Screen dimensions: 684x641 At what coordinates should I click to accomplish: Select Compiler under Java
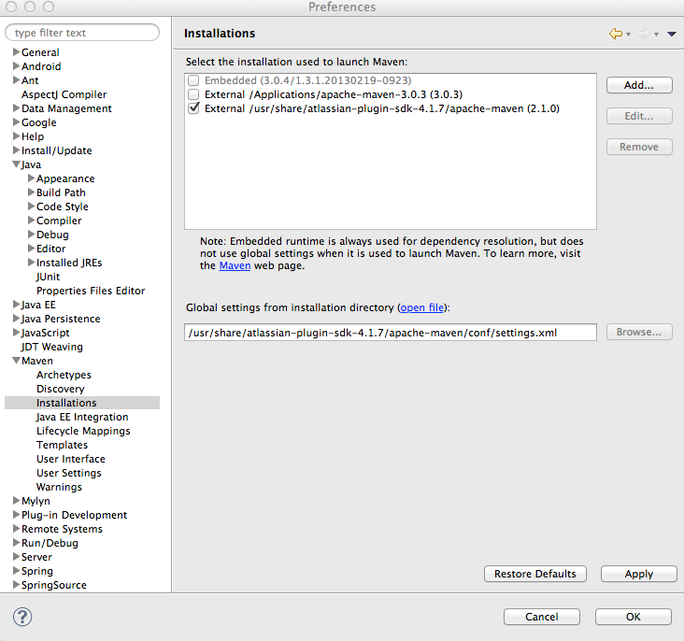click(x=59, y=221)
